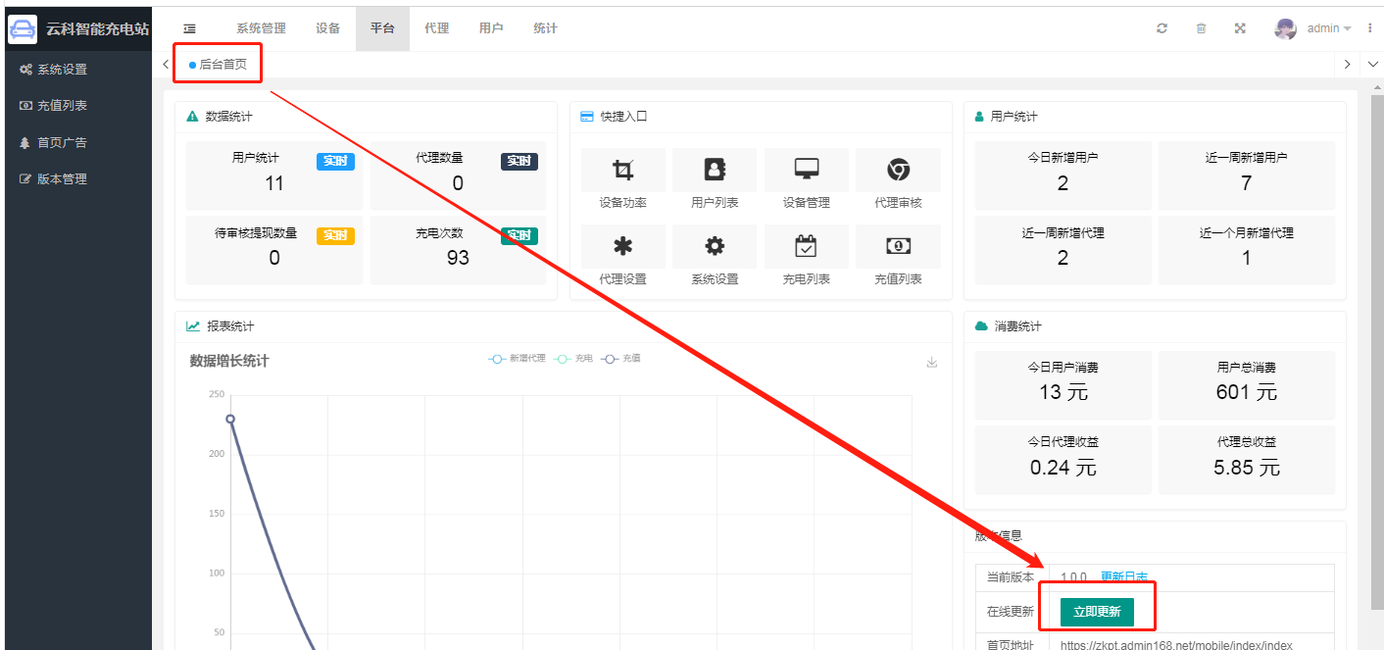Toggle the 充电 legend series
Image resolution: width=1384 pixels, height=650 pixels.
573,359
